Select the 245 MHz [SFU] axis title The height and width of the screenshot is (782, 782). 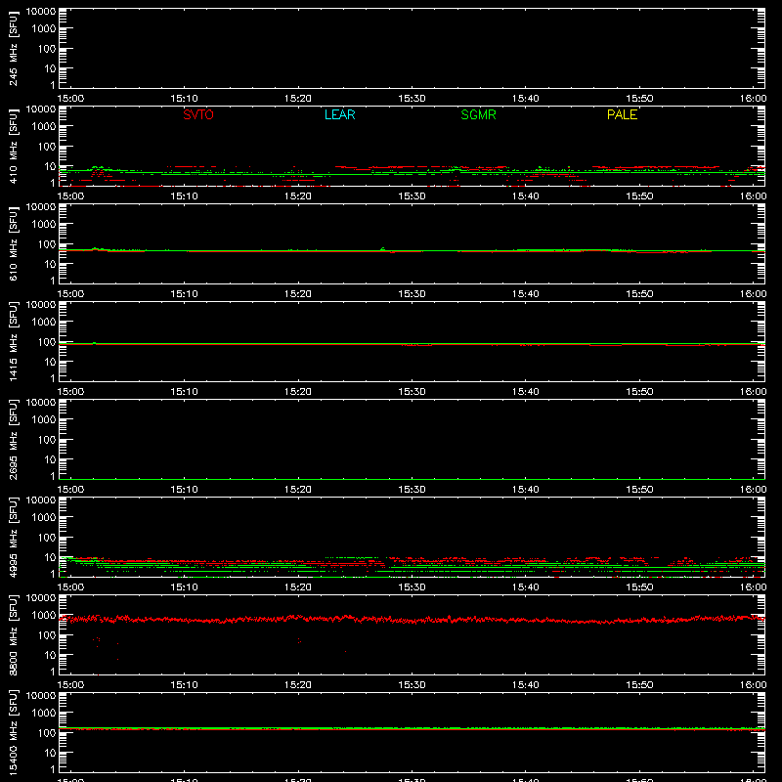(x=13, y=48)
